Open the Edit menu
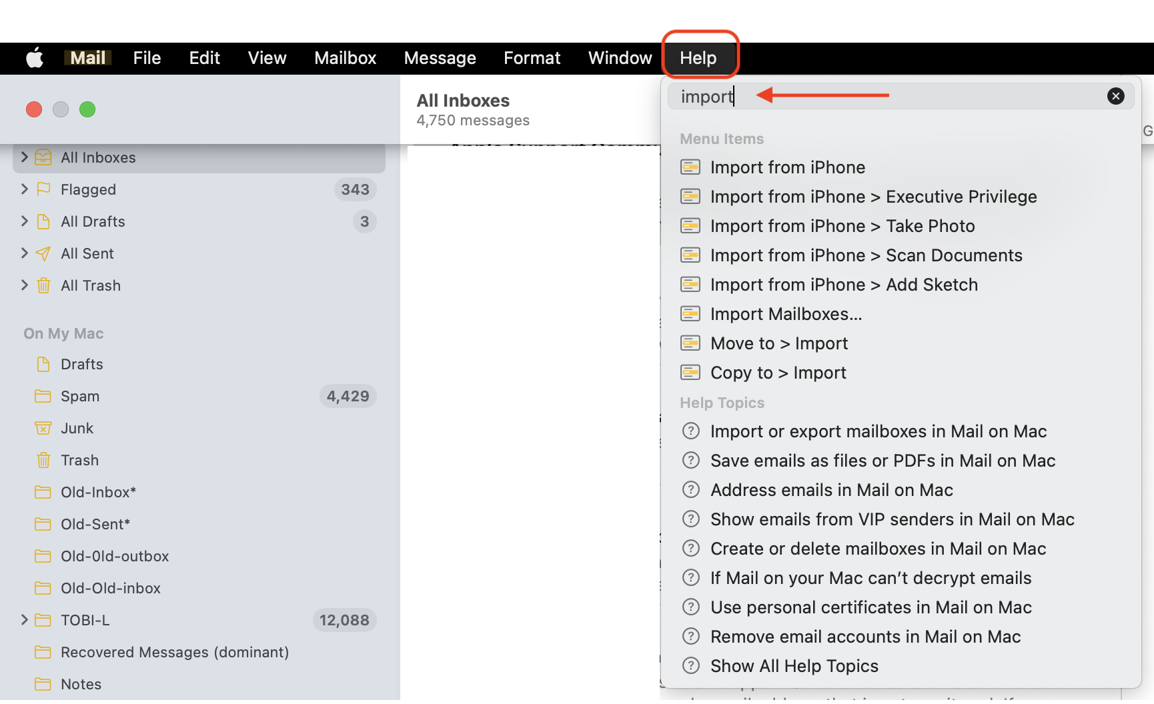 pyautogui.click(x=204, y=58)
